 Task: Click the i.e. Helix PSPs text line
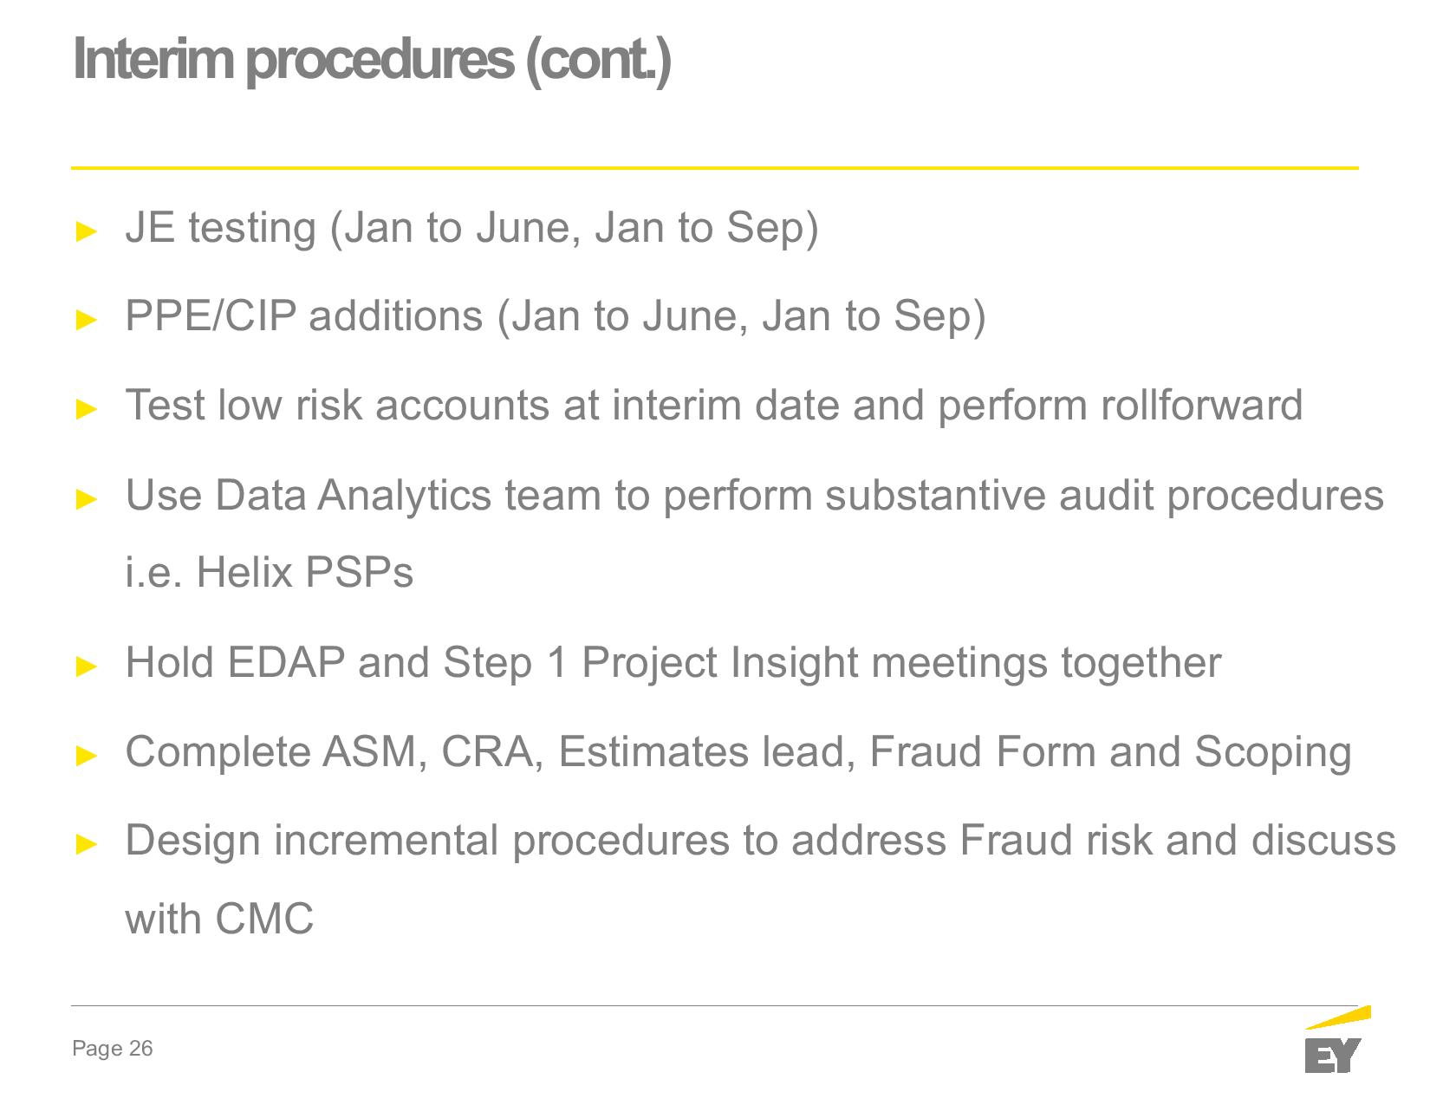(x=270, y=573)
